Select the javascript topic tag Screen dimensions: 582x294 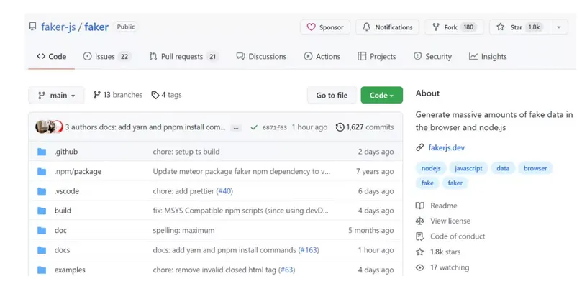click(468, 168)
